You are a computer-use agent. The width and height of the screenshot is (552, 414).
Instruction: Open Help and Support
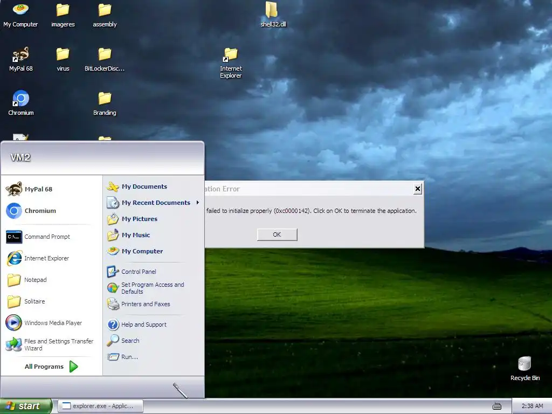153,324
